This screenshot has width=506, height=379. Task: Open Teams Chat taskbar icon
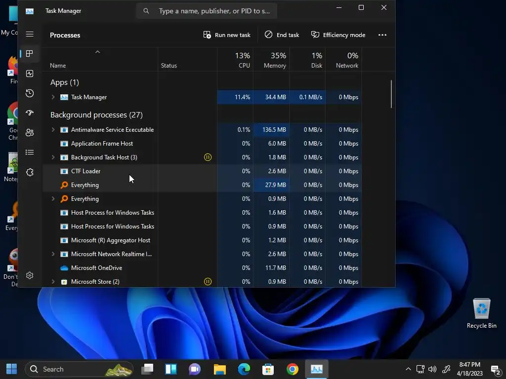(x=195, y=369)
